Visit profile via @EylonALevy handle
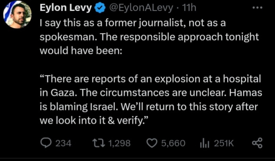 point(141,7)
